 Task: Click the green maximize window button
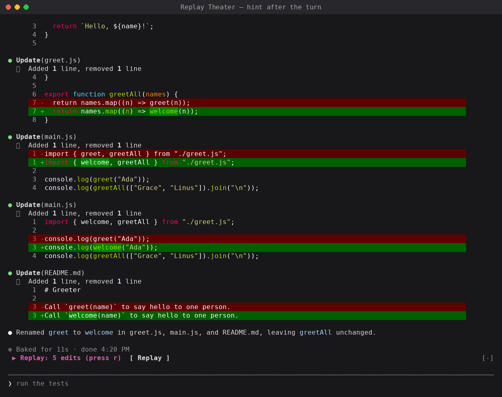point(26,7)
